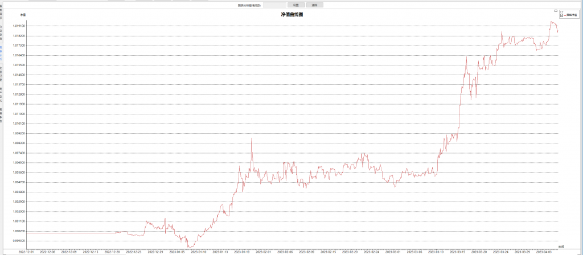Click the small square icon above legend
Viewport: 583px width, 255px height.
556,10
